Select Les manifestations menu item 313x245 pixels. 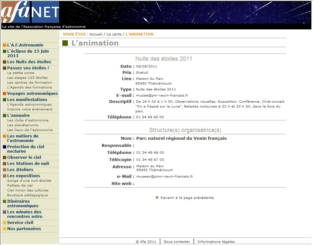(x=27, y=99)
